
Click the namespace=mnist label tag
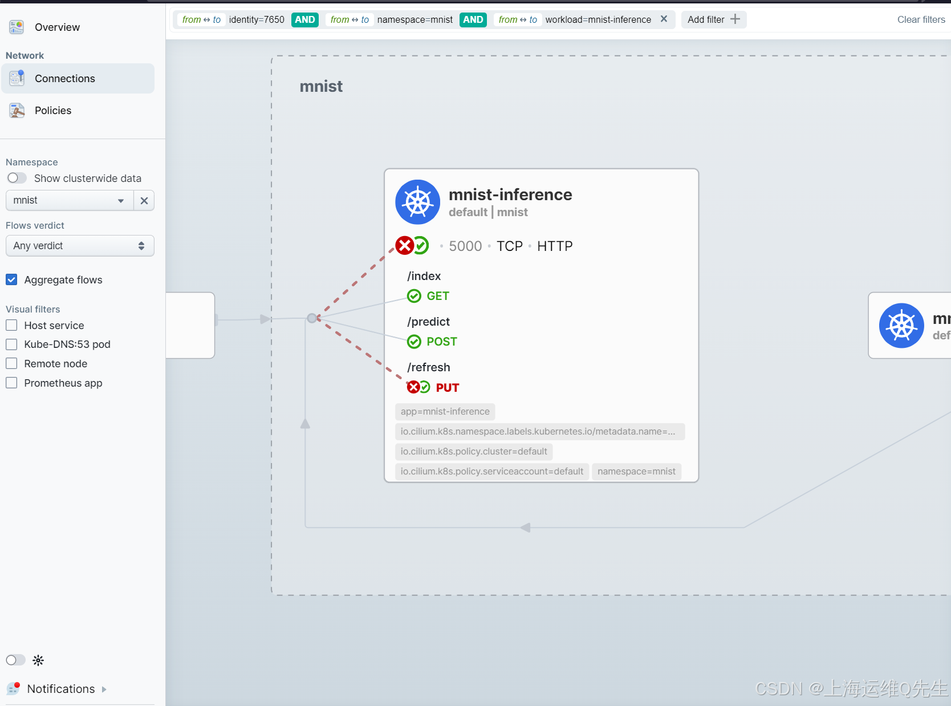click(636, 471)
